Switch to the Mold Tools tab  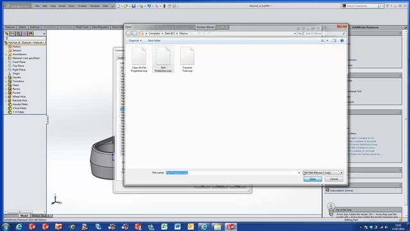click(82, 27)
